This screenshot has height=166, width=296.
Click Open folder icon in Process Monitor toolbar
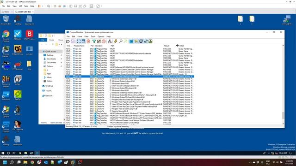68,41
